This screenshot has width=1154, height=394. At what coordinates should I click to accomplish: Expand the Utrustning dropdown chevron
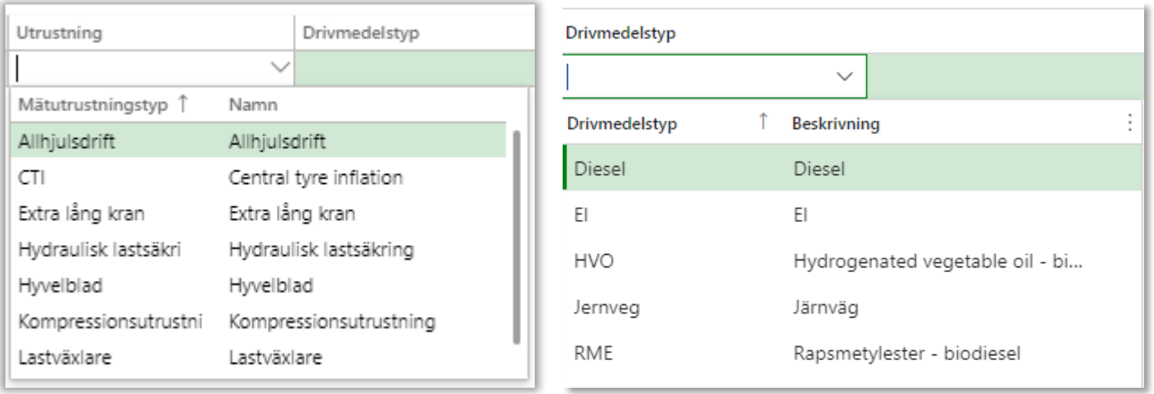pos(280,67)
